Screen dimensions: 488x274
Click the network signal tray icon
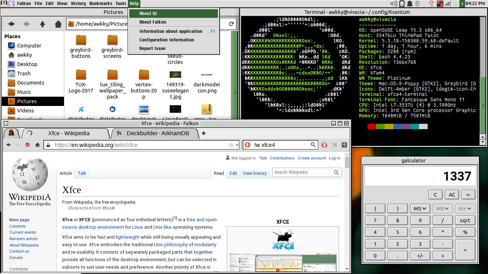[448, 4]
